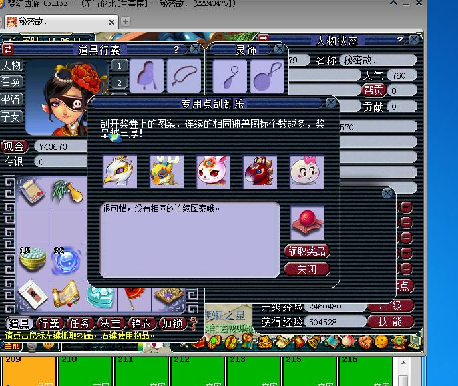Click the bowl of pearls item stacked 15

[x=31, y=261]
